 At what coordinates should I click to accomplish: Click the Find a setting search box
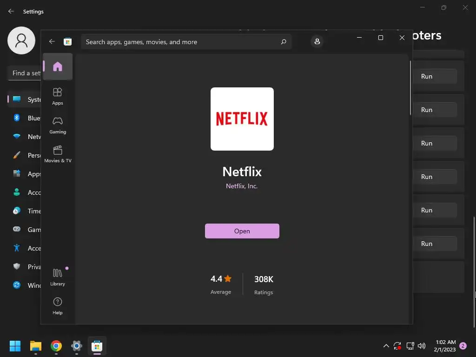click(24, 73)
